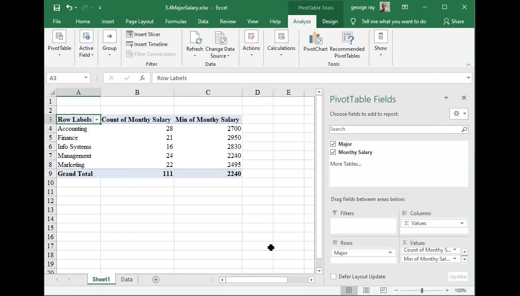The width and height of the screenshot is (520, 296).
Task: Click the More Tables link
Action: pyautogui.click(x=346, y=164)
